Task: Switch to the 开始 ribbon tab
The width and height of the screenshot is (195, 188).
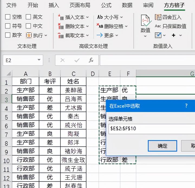Action: coord(33,5)
